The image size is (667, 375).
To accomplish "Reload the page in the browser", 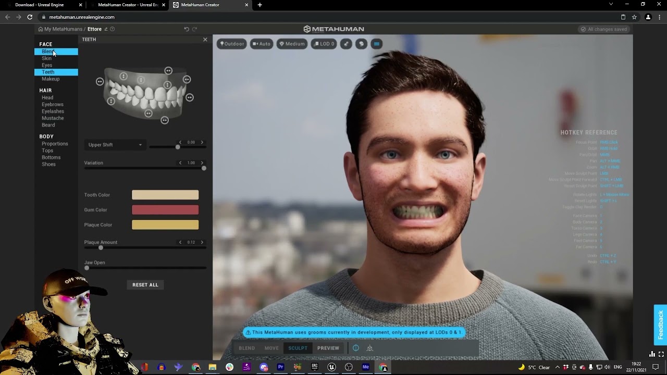I will (x=30, y=17).
